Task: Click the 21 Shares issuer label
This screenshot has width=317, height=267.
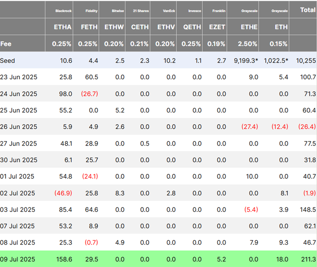Action: pyautogui.click(x=141, y=11)
